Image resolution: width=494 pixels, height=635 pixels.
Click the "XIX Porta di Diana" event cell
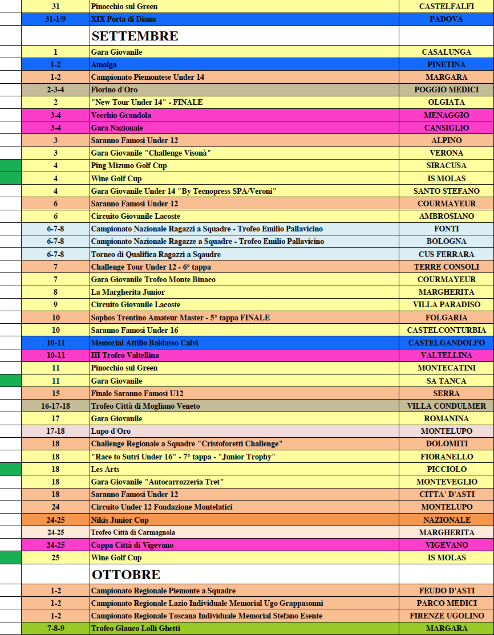click(244, 19)
